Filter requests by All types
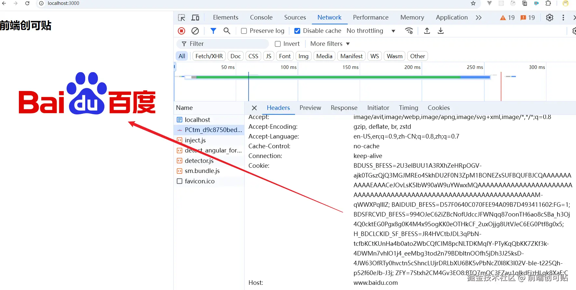 pos(182,56)
